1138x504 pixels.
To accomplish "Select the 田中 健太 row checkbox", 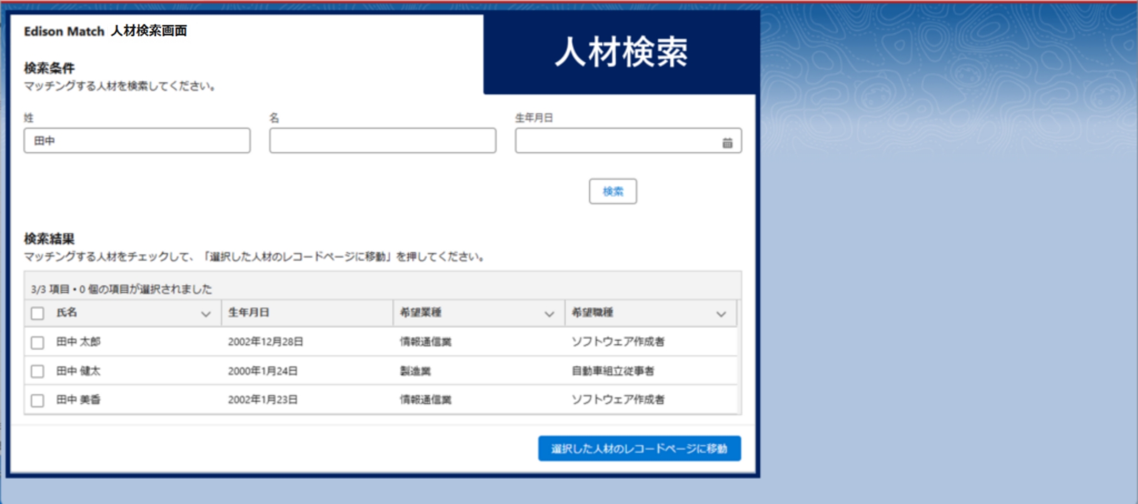I will tap(37, 371).
